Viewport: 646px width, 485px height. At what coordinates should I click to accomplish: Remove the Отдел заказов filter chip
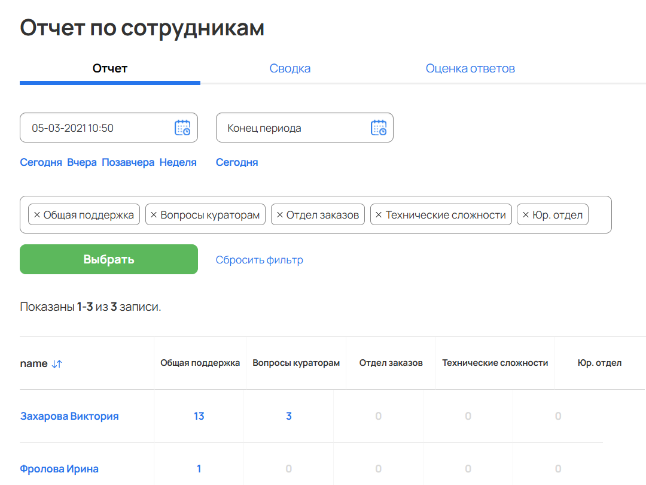point(279,214)
